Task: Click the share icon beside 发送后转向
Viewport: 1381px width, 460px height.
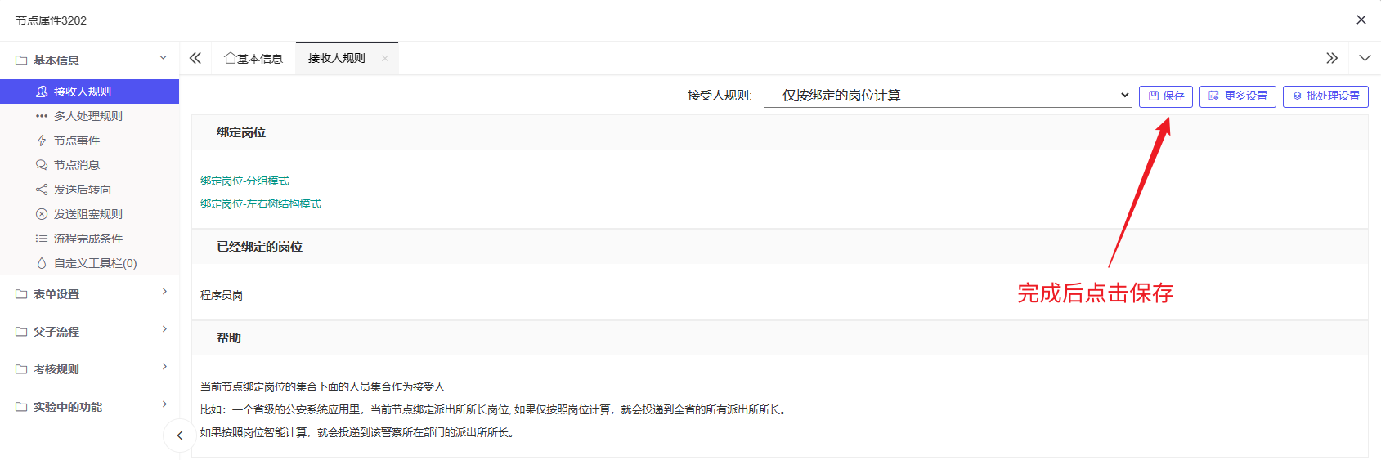Action: 42,190
